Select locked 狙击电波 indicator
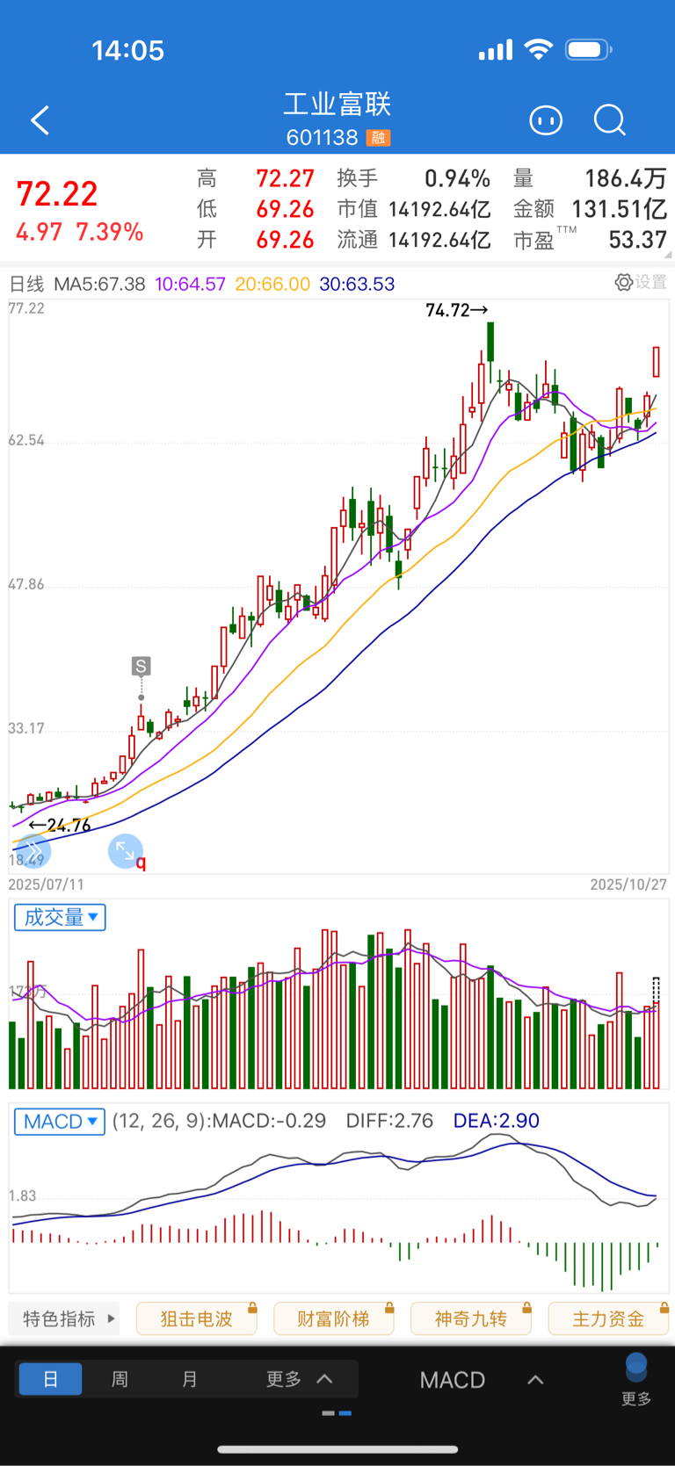675x1466 pixels. click(197, 1318)
